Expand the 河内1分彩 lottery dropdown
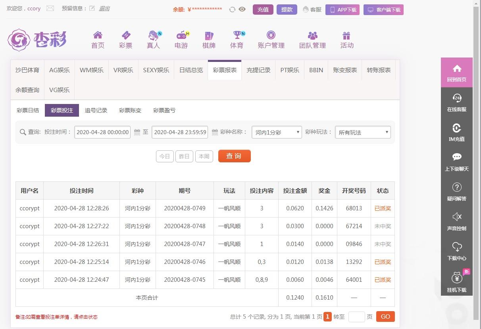The width and height of the screenshot is (481, 329). click(x=277, y=132)
